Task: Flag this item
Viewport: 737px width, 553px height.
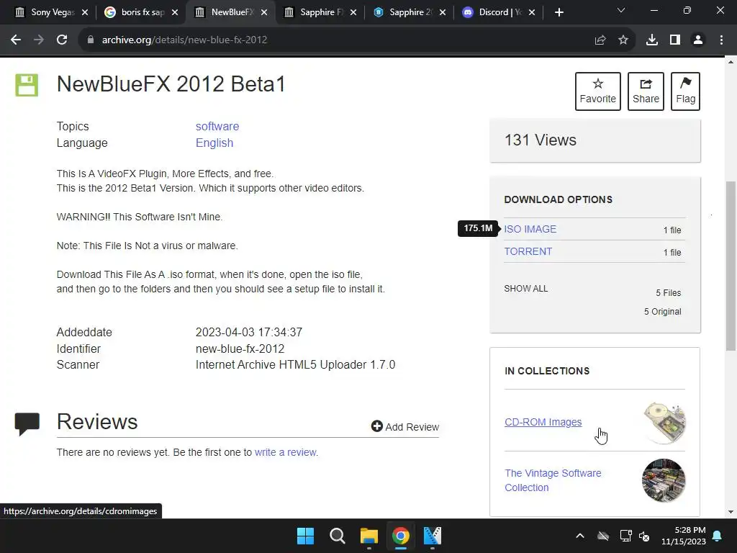Action: tap(685, 91)
